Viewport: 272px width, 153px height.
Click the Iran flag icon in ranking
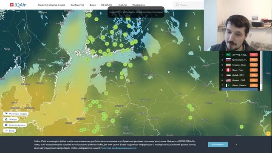point(228,65)
